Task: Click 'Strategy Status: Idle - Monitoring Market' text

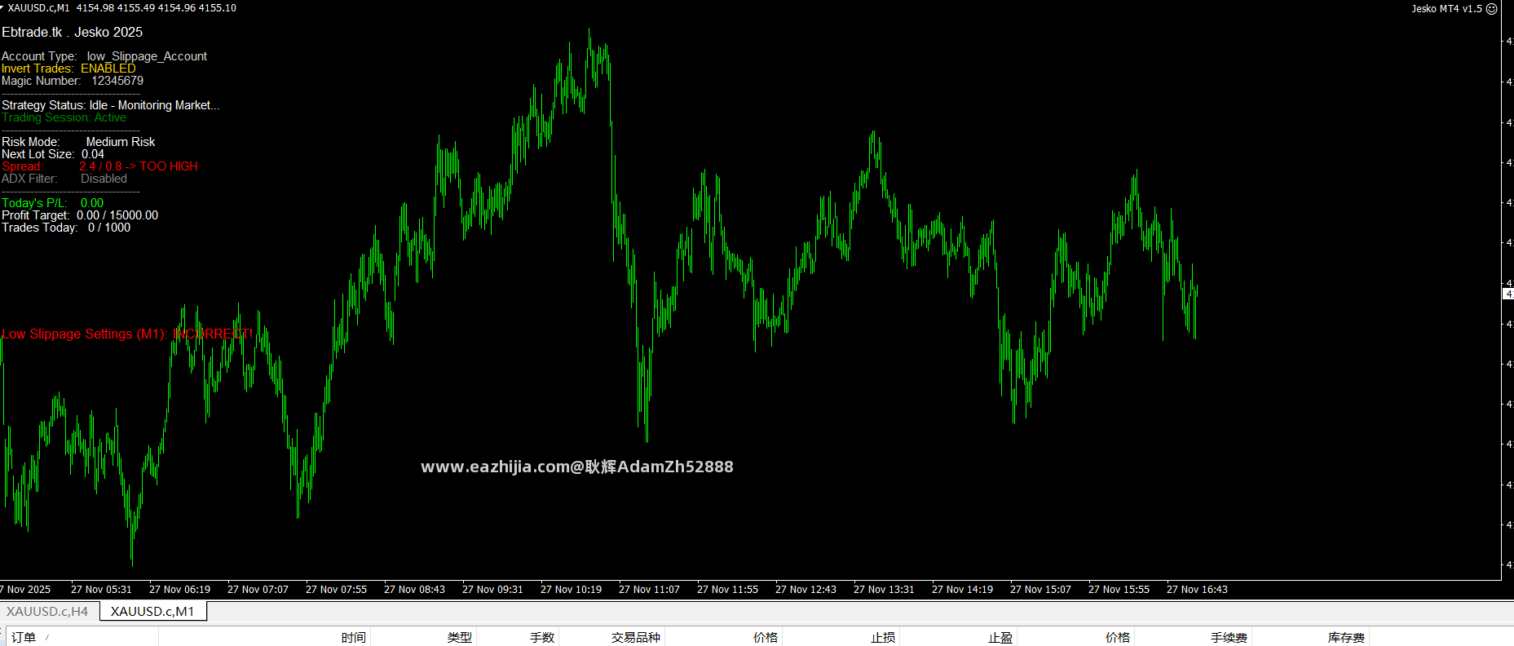Action: [110, 105]
